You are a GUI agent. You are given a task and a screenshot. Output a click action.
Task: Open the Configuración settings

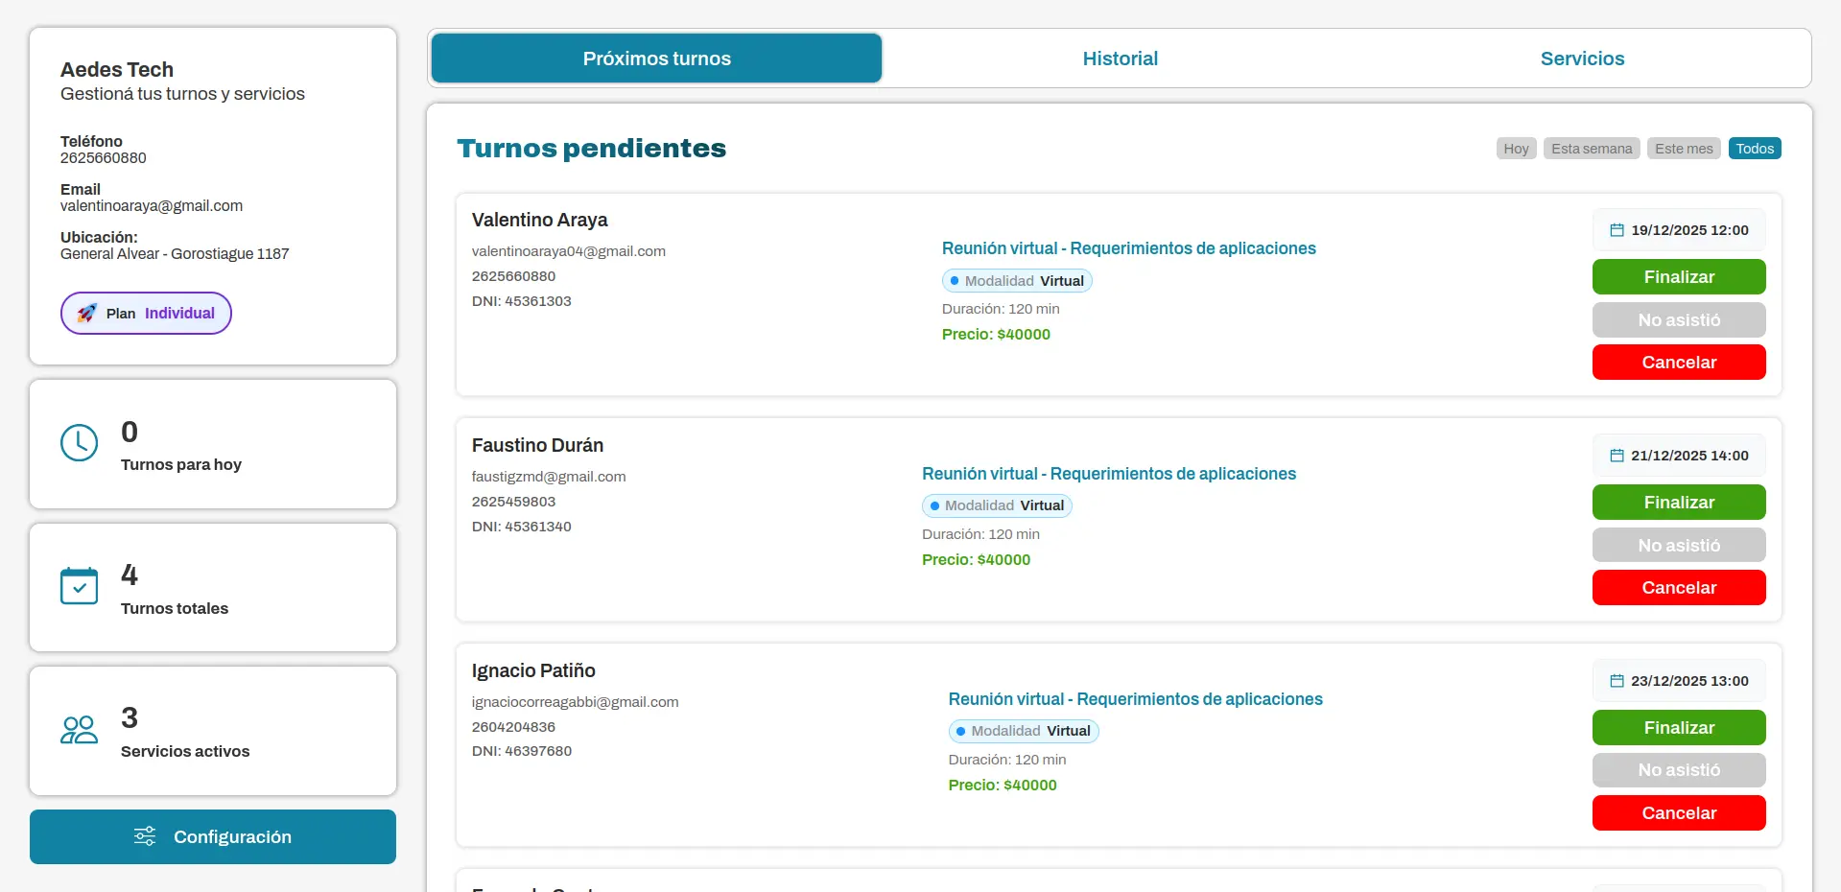[213, 836]
